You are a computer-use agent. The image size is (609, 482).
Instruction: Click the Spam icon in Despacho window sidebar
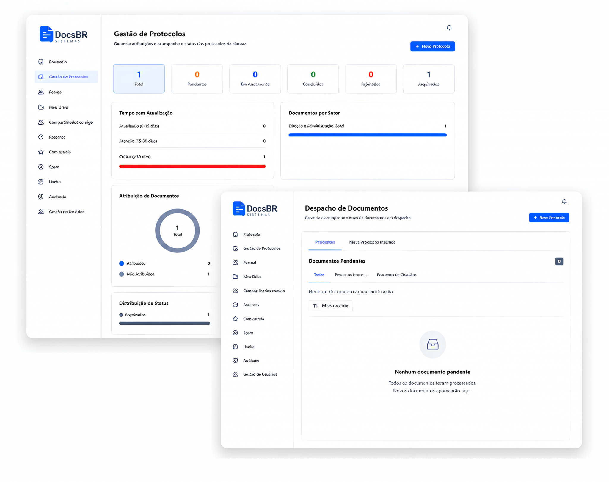[235, 333]
